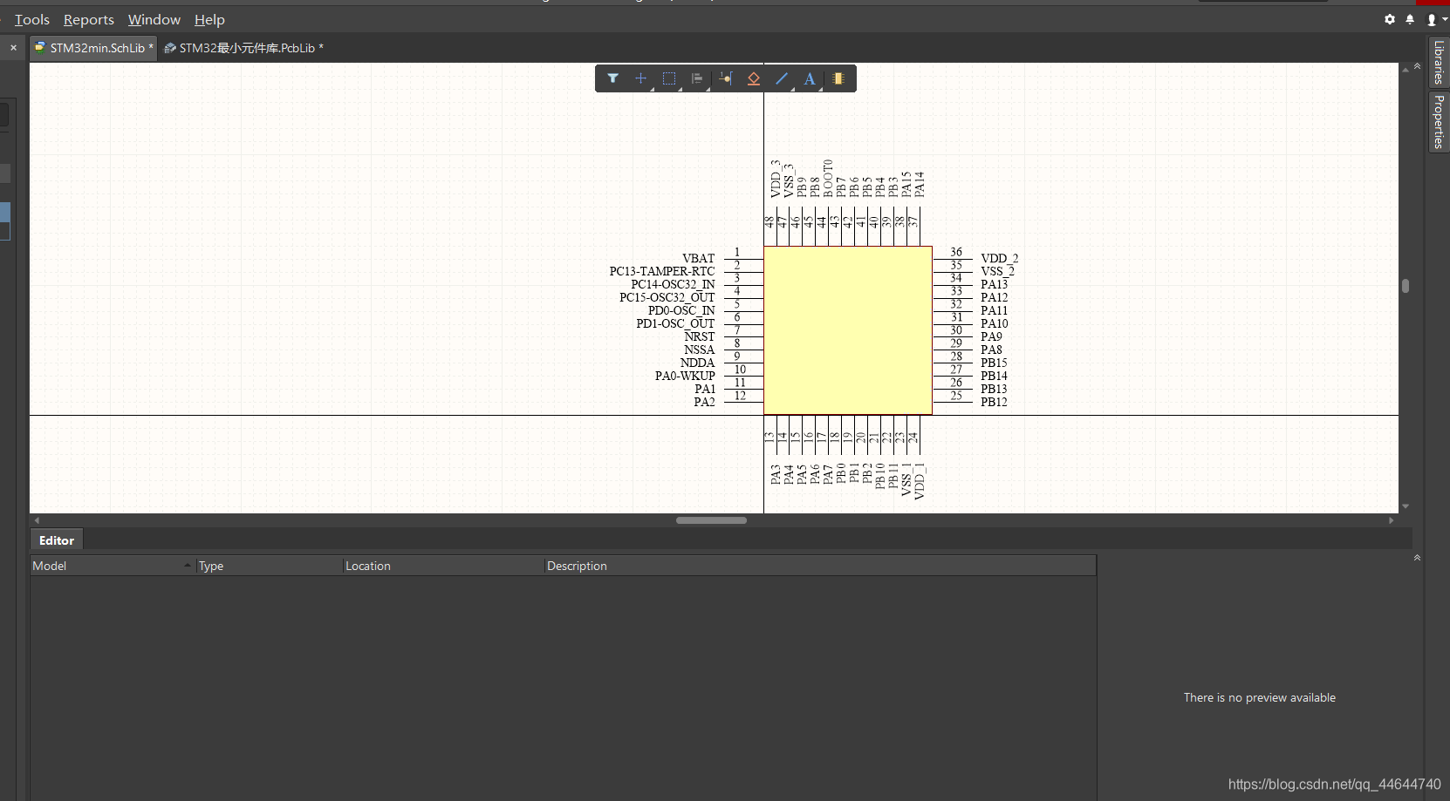Sort by the Model column header
This screenshot has height=801, width=1450.
[112, 566]
